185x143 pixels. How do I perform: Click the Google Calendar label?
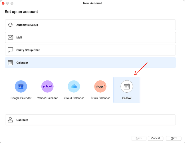(21, 98)
